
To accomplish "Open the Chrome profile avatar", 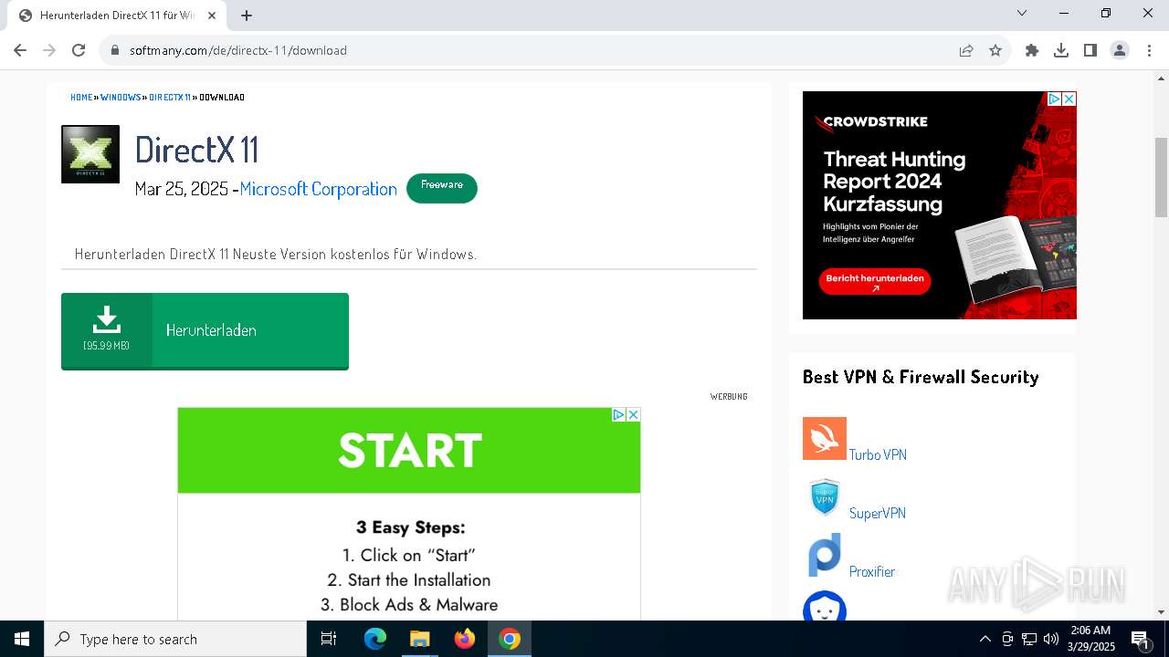I will (1120, 50).
